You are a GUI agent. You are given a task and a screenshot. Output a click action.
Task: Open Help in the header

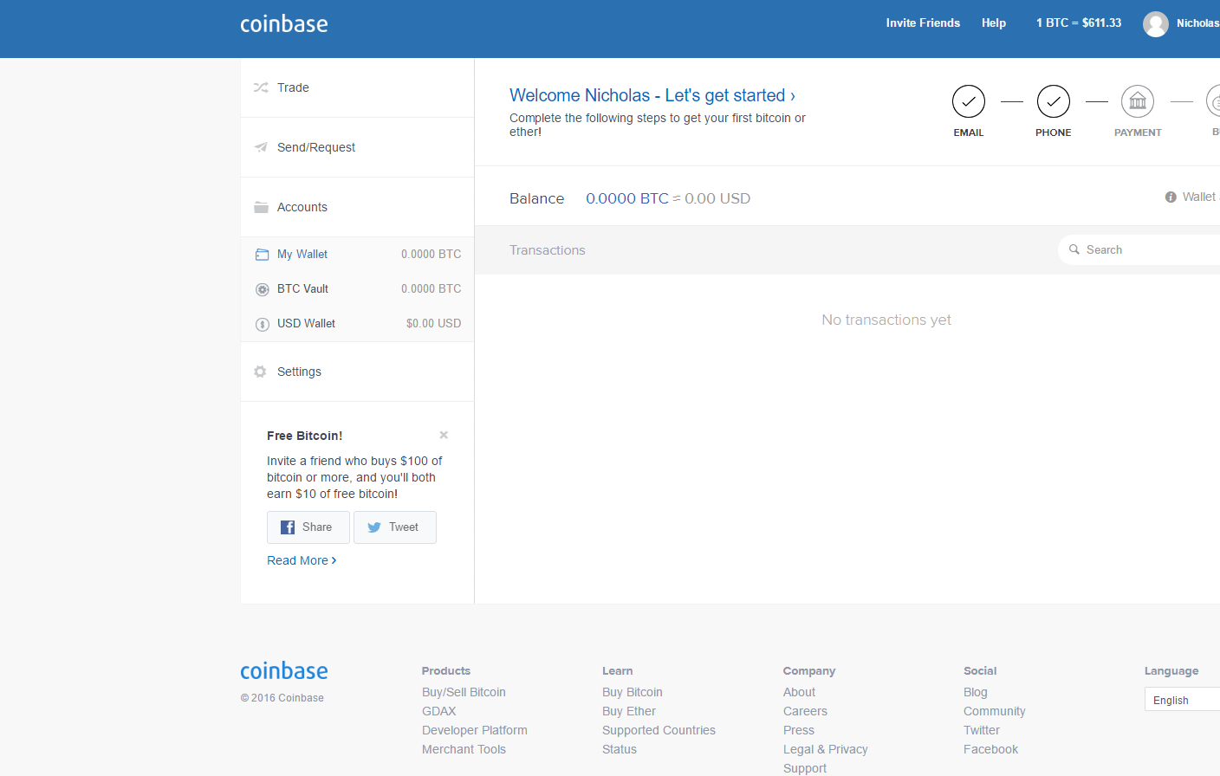994,23
